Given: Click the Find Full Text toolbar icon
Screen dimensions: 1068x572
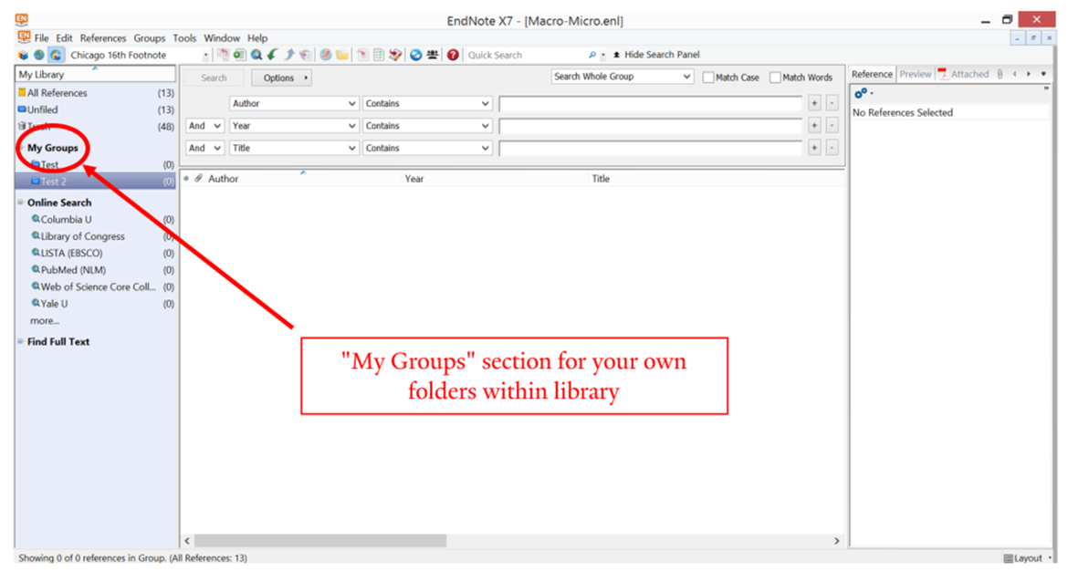Looking at the screenshot, I should coord(305,55).
